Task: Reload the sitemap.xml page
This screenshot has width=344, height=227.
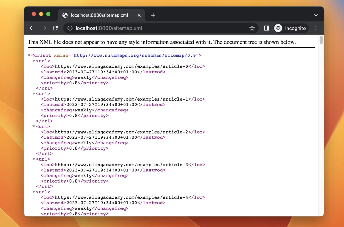Action: [55, 28]
